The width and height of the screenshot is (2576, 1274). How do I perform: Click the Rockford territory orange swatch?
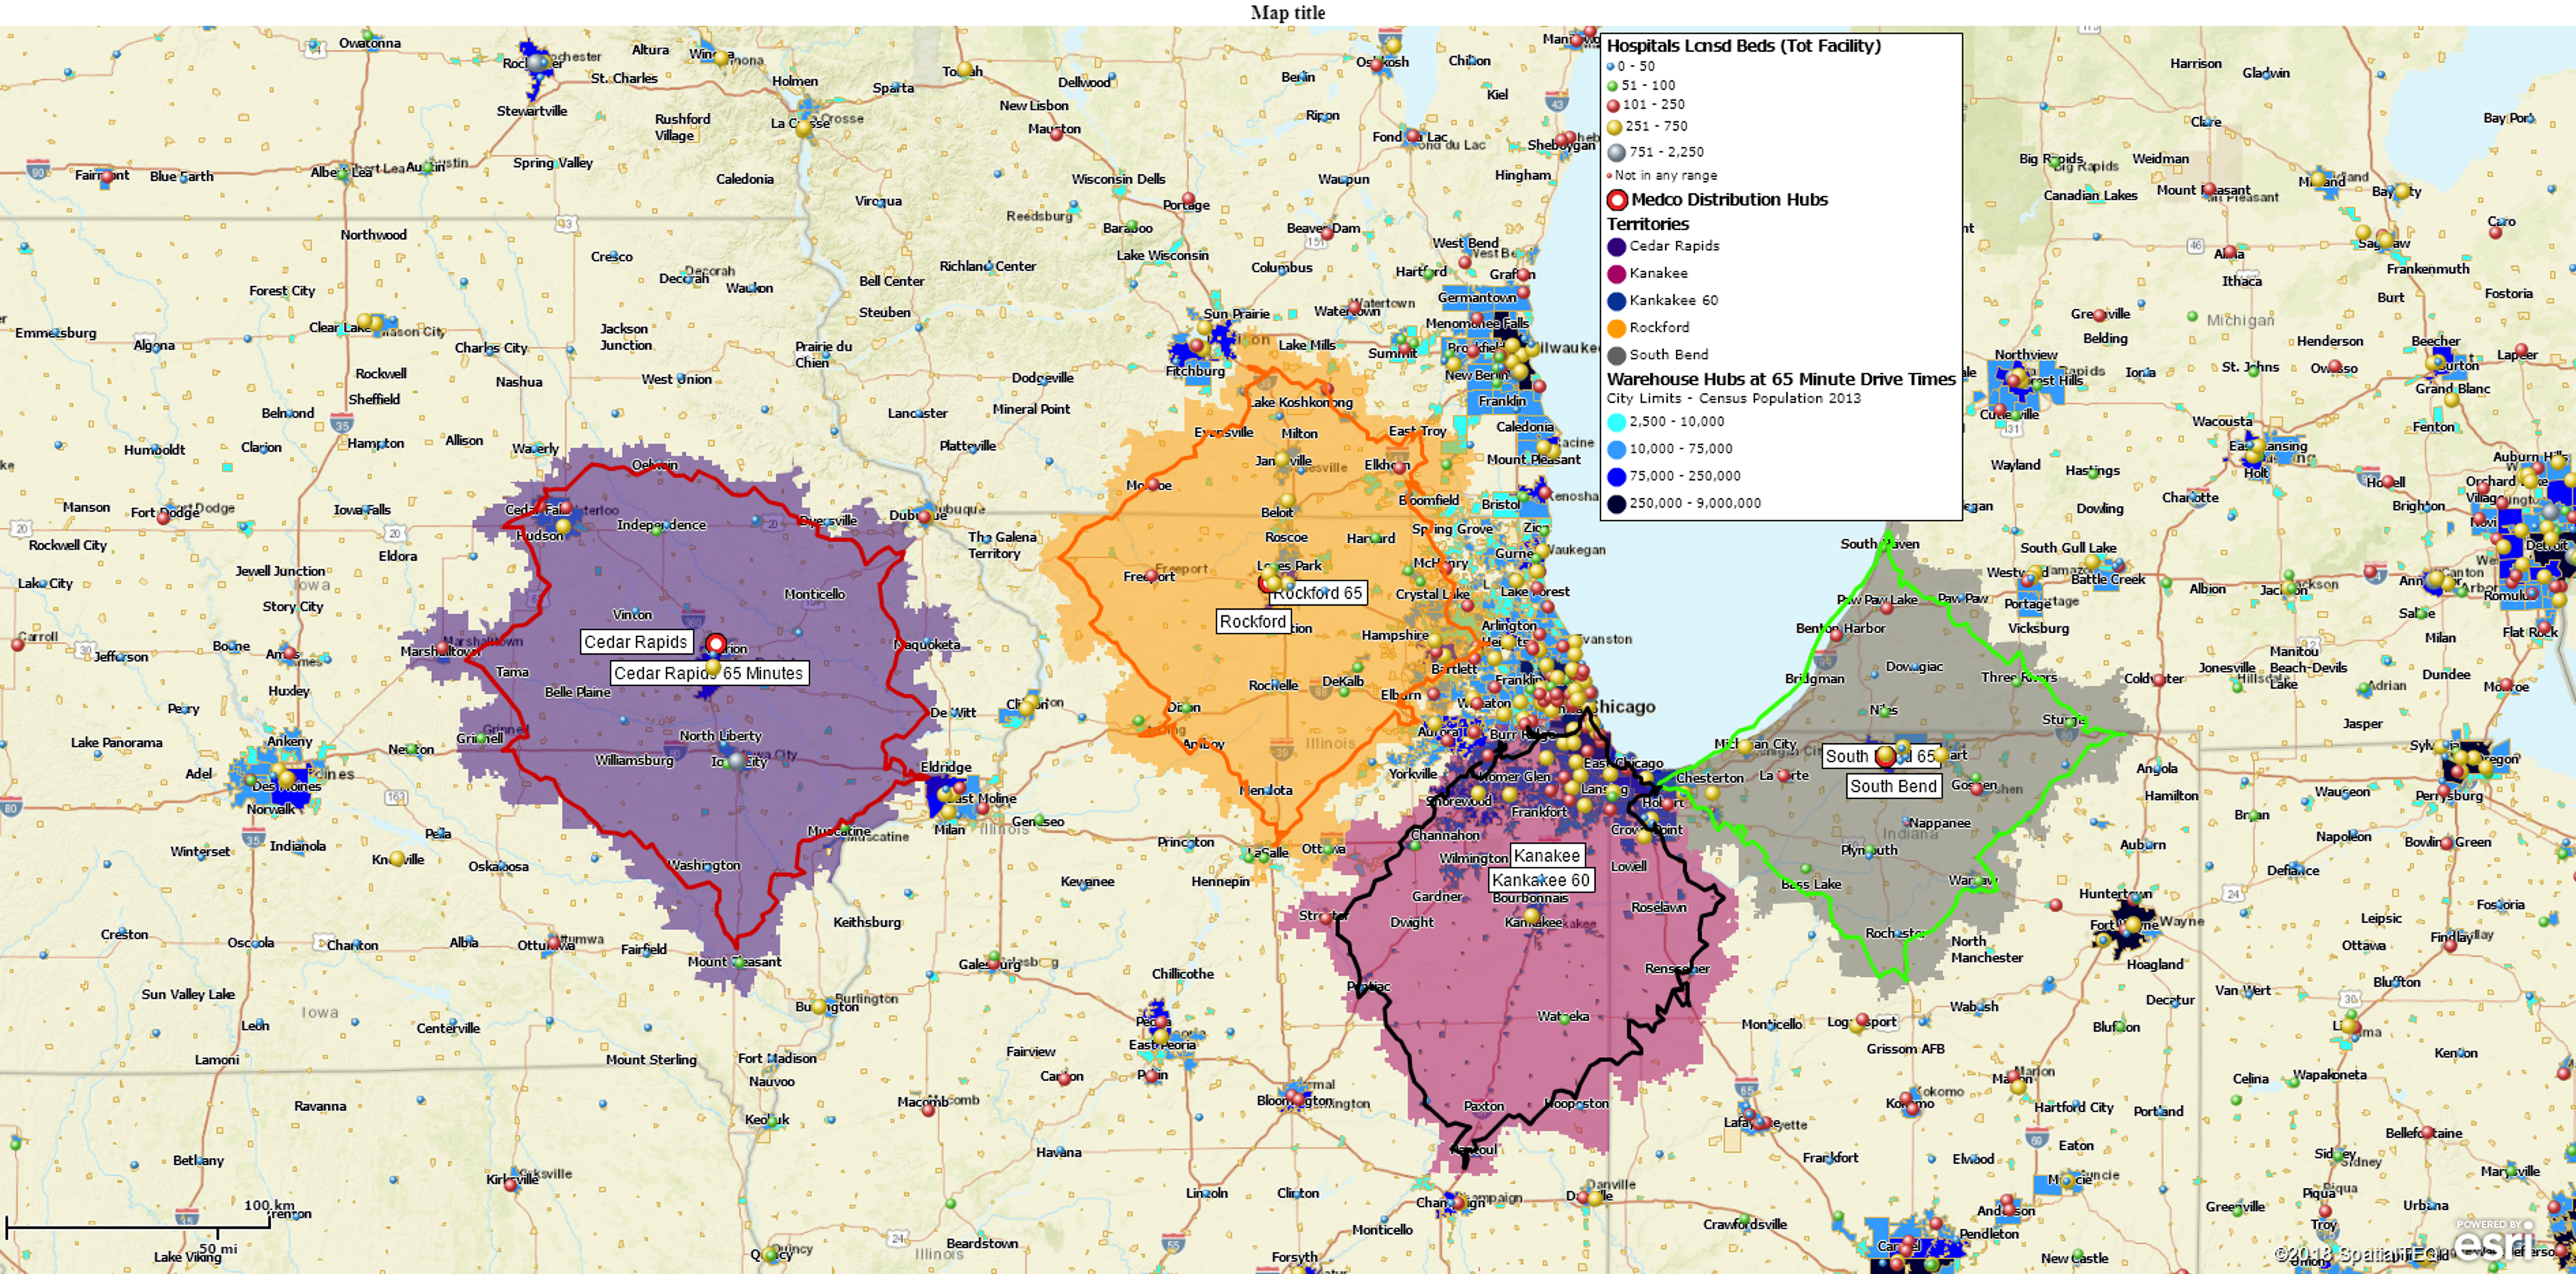coord(1617,327)
